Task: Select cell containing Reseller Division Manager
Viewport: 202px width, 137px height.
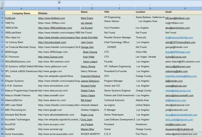Action: pos(119,37)
